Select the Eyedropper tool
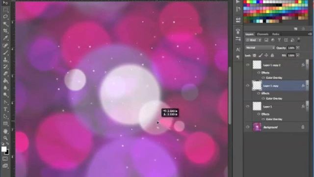This screenshot has width=314, height=177. (5, 38)
